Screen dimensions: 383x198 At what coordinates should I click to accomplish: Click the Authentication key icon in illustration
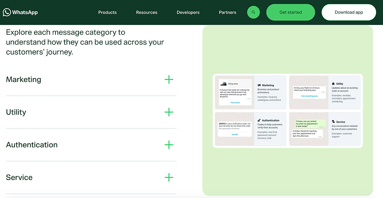(x=259, y=120)
